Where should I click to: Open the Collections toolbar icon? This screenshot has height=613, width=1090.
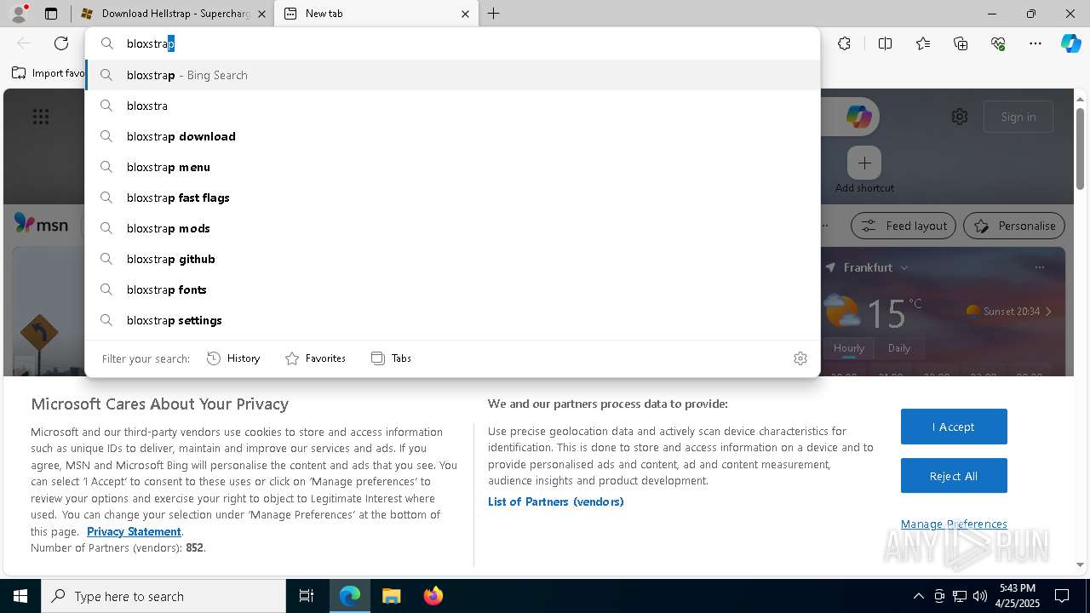[x=961, y=43]
